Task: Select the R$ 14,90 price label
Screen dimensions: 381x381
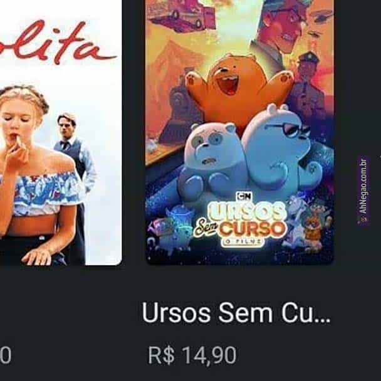Action: [192, 355]
